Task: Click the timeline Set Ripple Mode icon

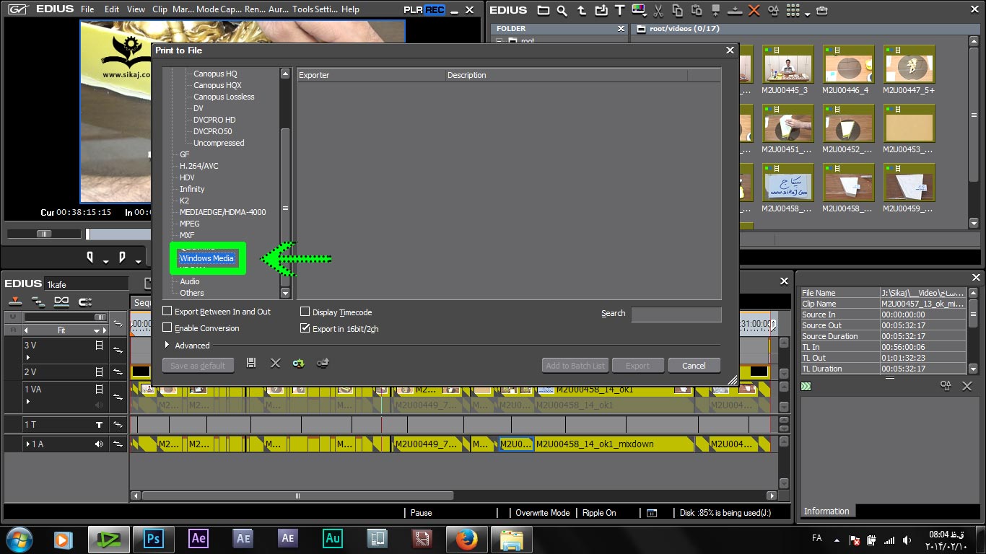Action: pyautogui.click(x=38, y=302)
